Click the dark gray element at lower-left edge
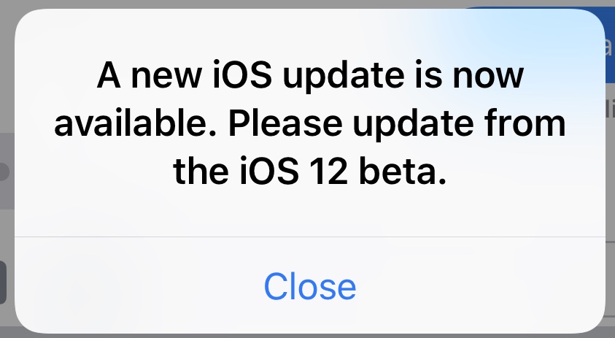 3,283
